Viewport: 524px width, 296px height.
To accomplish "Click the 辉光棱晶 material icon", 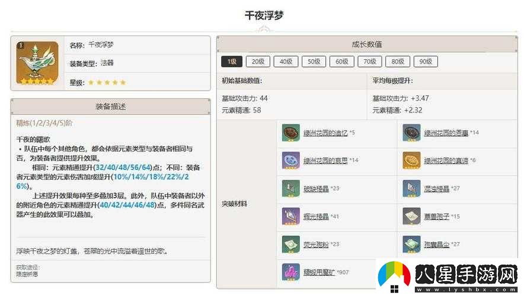I will point(290,216).
